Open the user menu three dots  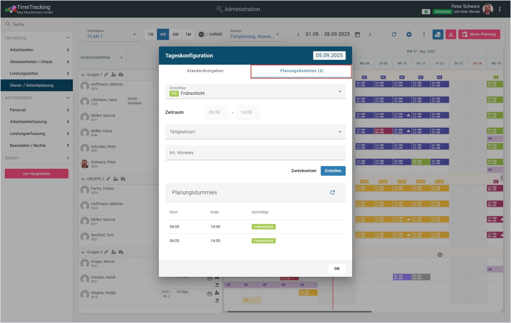pos(500,9)
